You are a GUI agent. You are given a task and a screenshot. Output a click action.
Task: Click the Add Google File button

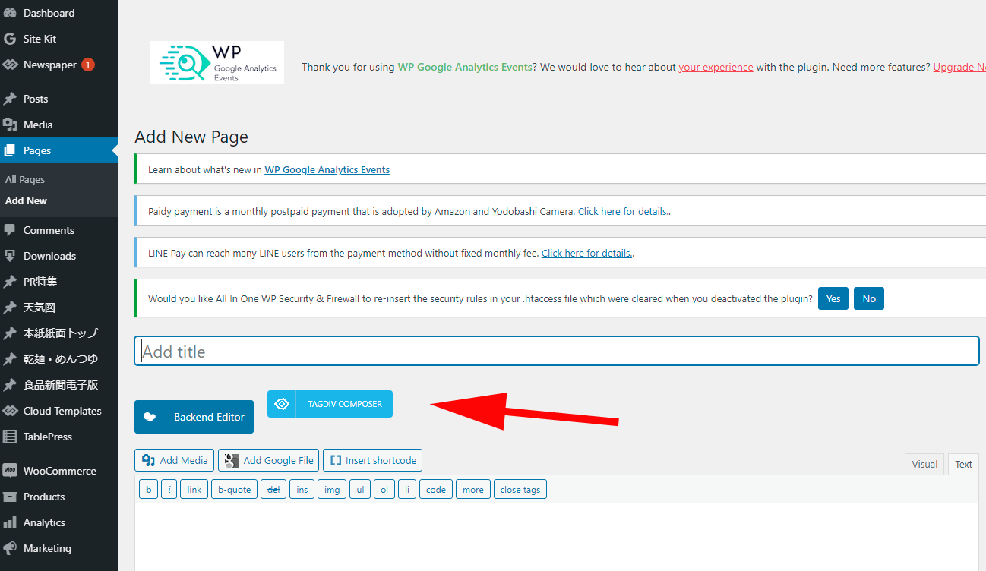tap(269, 460)
